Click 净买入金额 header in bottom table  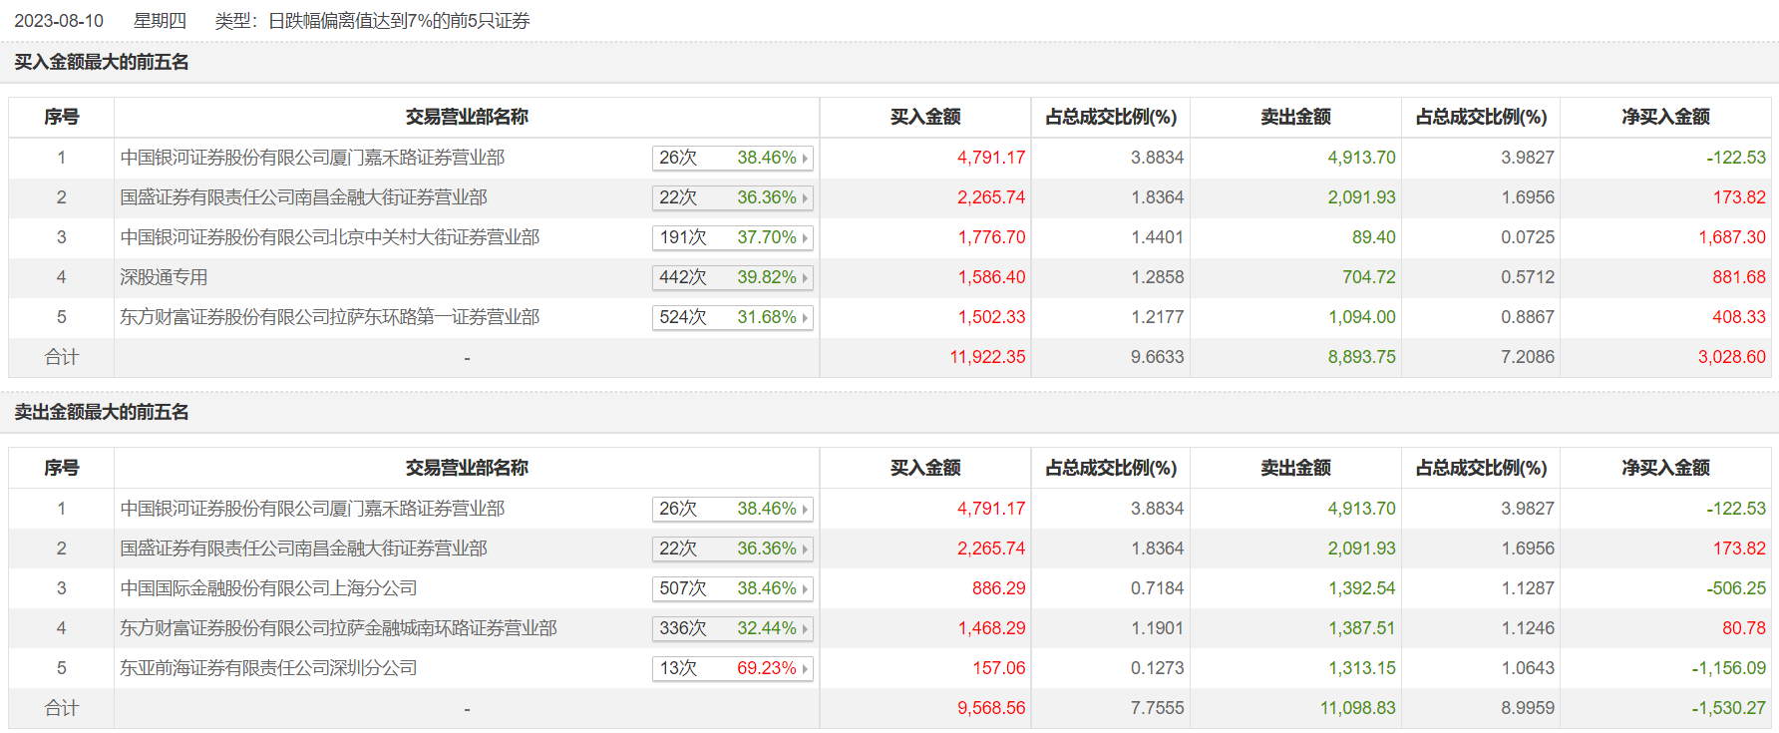pos(1665,468)
